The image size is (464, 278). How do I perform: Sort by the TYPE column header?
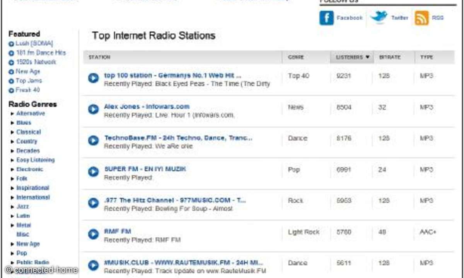click(x=426, y=57)
